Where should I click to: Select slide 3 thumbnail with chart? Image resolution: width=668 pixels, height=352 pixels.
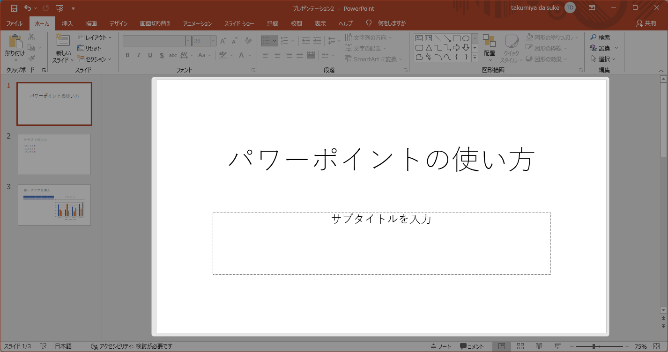[x=54, y=205]
